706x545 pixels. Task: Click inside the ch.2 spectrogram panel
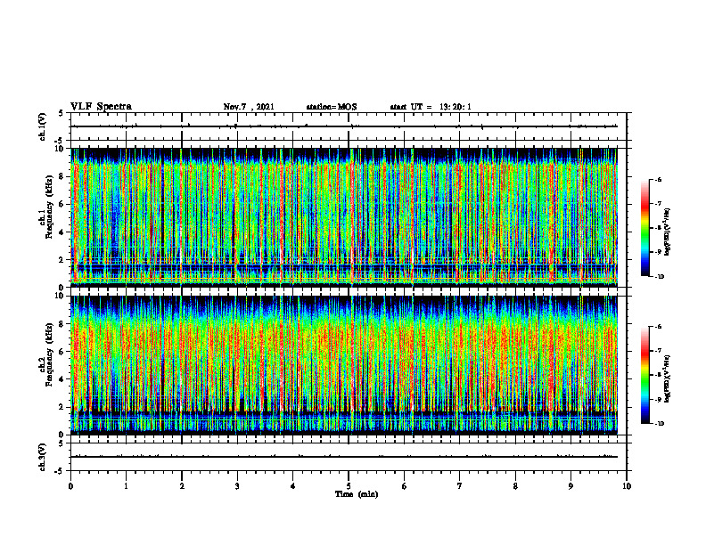[344, 365]
